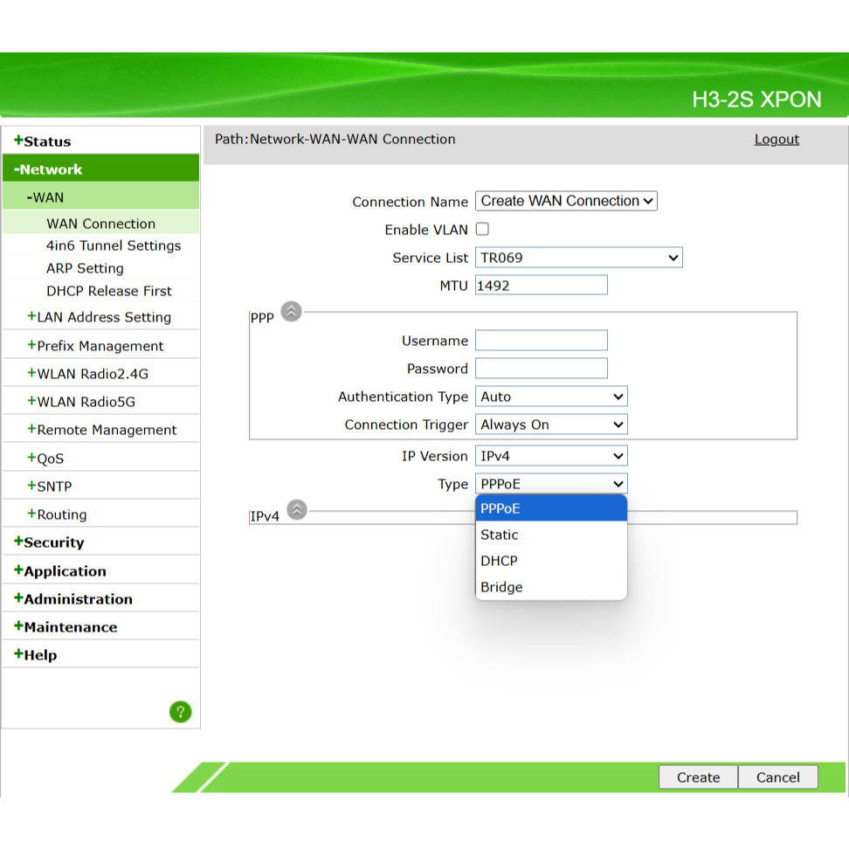Open 4in6 Tunnel Settings page
The width and height of the screenshot is (849, 849).
pos(114,246)
